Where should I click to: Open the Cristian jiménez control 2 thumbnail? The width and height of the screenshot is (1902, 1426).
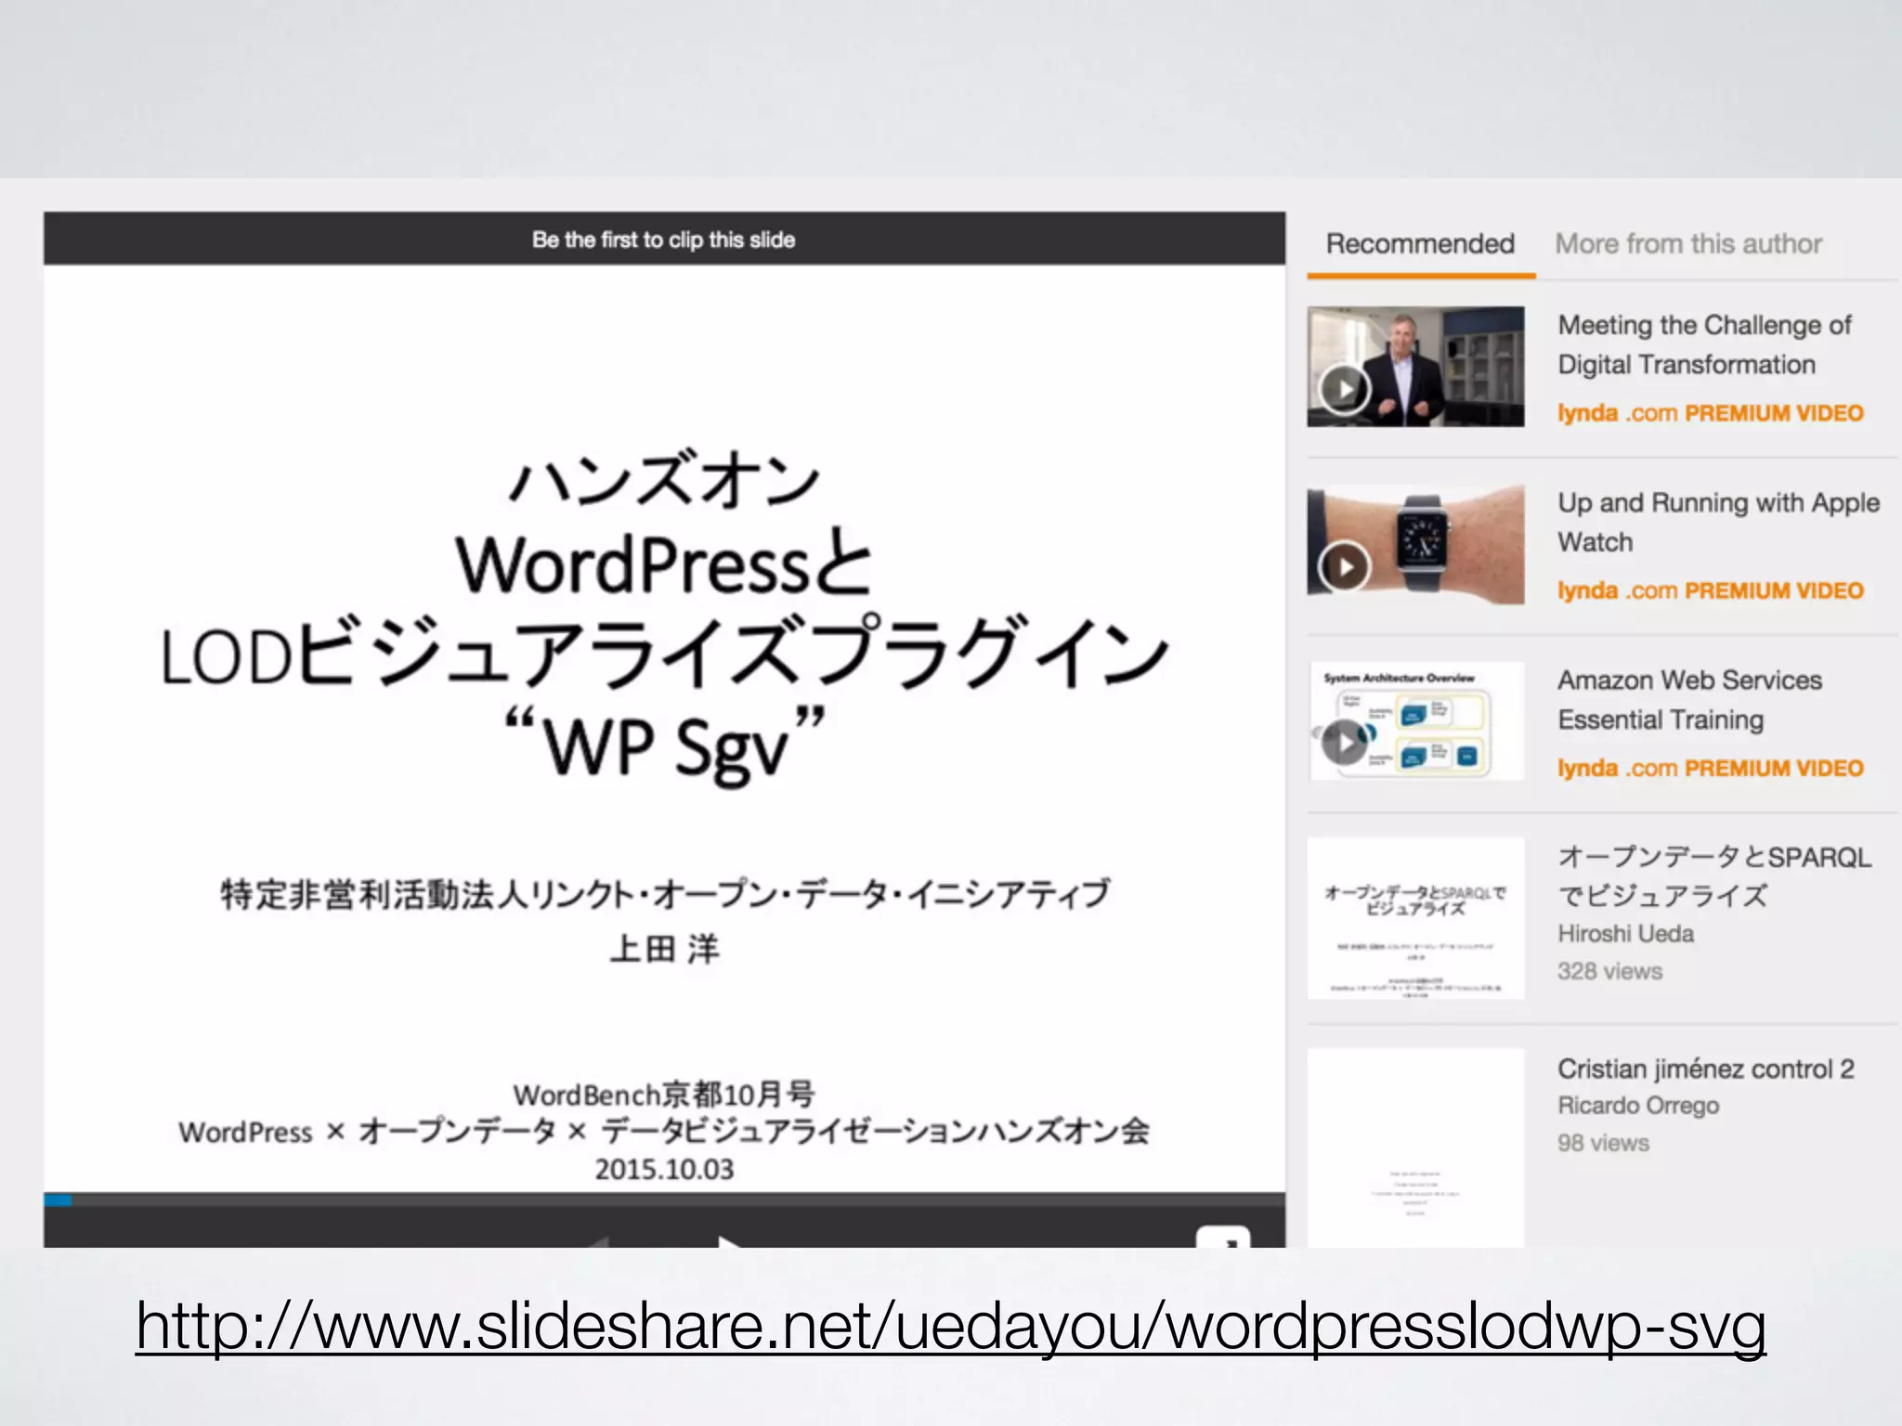1415,1147
